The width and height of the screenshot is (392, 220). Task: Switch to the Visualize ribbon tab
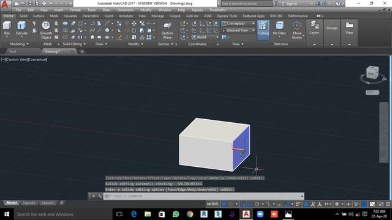coord(70,16)
